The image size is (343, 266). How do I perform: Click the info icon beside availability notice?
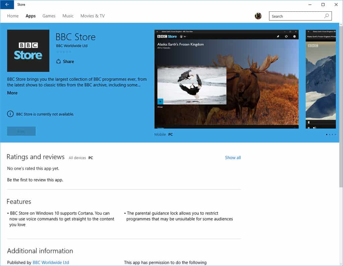coord(10,114)
